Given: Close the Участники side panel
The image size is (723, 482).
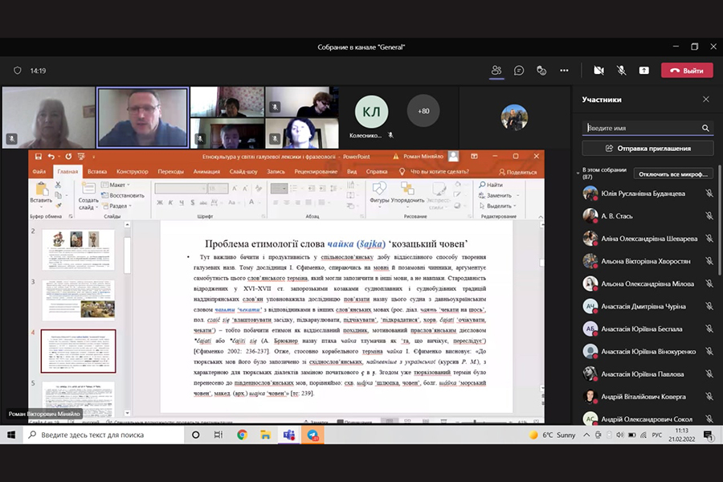Looking at the screenshot, I should coord(705,100).
